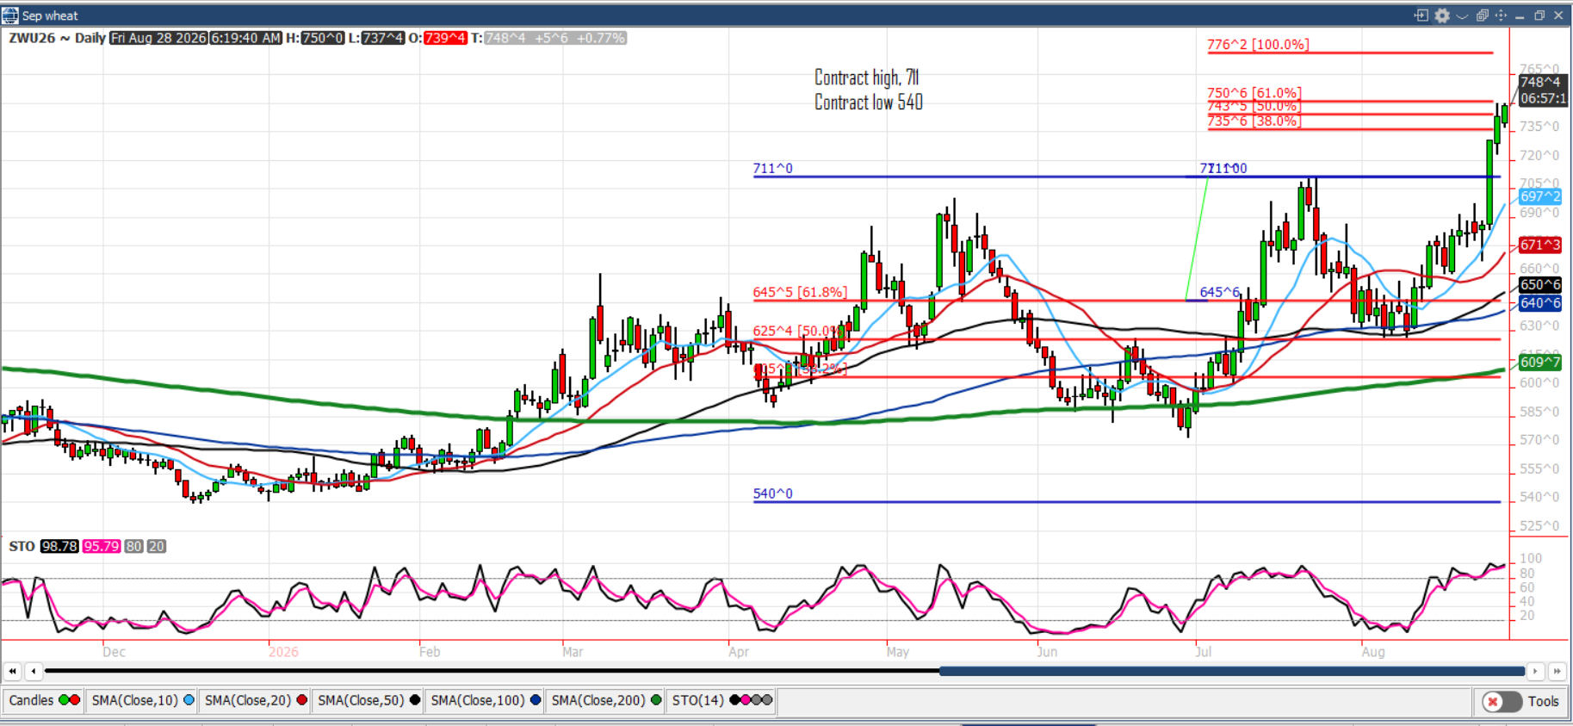Click the 735^6 [38.0%] Fibonacci label
Viewport: 1573px width, 726px height.
coord(1254,121)
